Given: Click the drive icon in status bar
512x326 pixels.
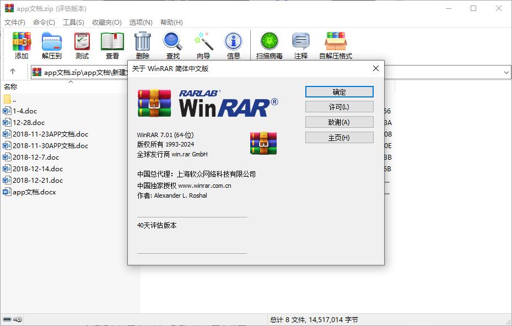Looking at the screenshot, I should [7, 319].
